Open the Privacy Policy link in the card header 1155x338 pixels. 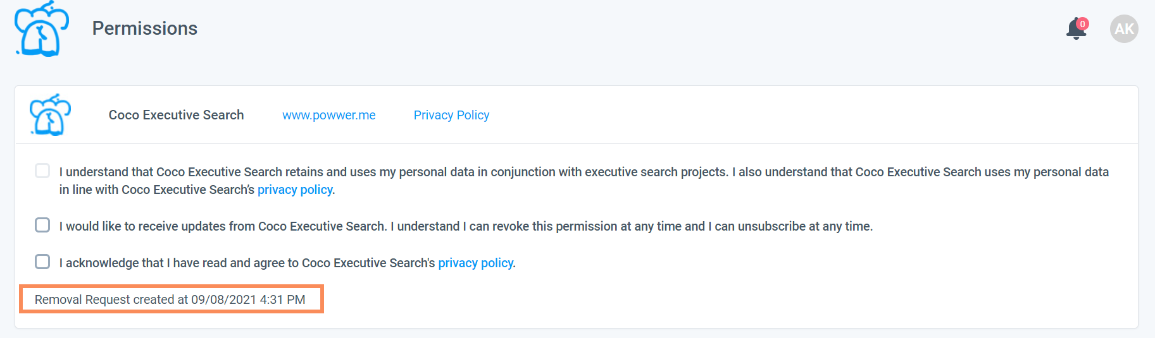pyautogui.click(x=451, y=115)
